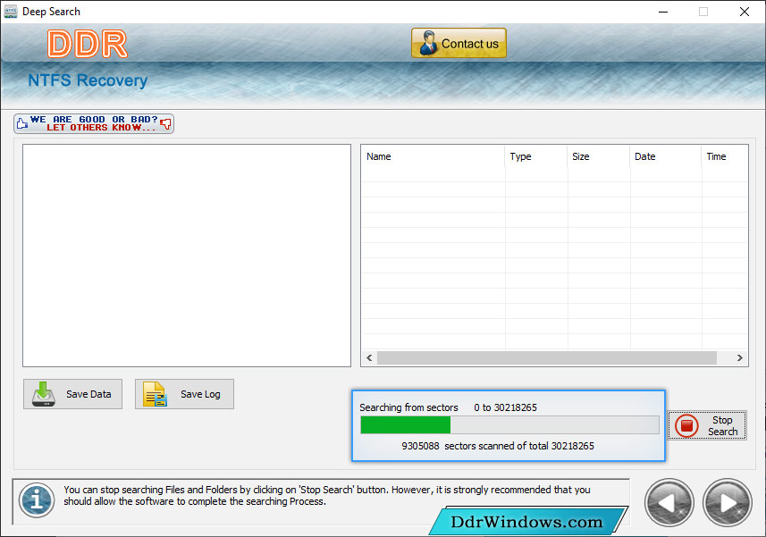Click the 'We are good or bad?' feedback banner
This screenshot has width=766, height=537.
[94, 123]
